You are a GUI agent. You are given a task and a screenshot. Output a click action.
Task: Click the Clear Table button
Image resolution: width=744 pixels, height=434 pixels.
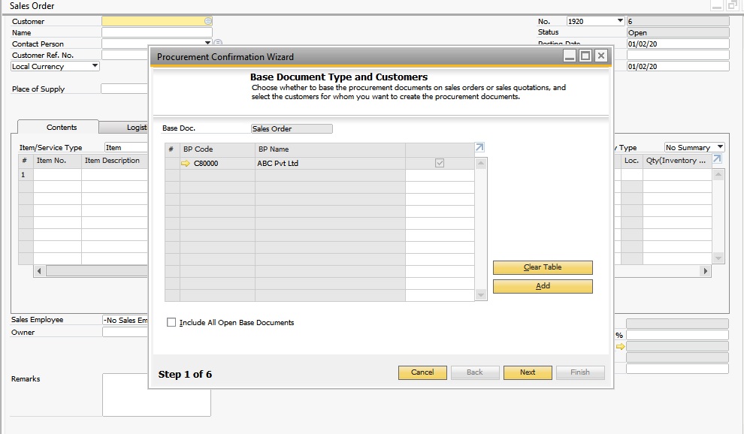click(542, 267)
